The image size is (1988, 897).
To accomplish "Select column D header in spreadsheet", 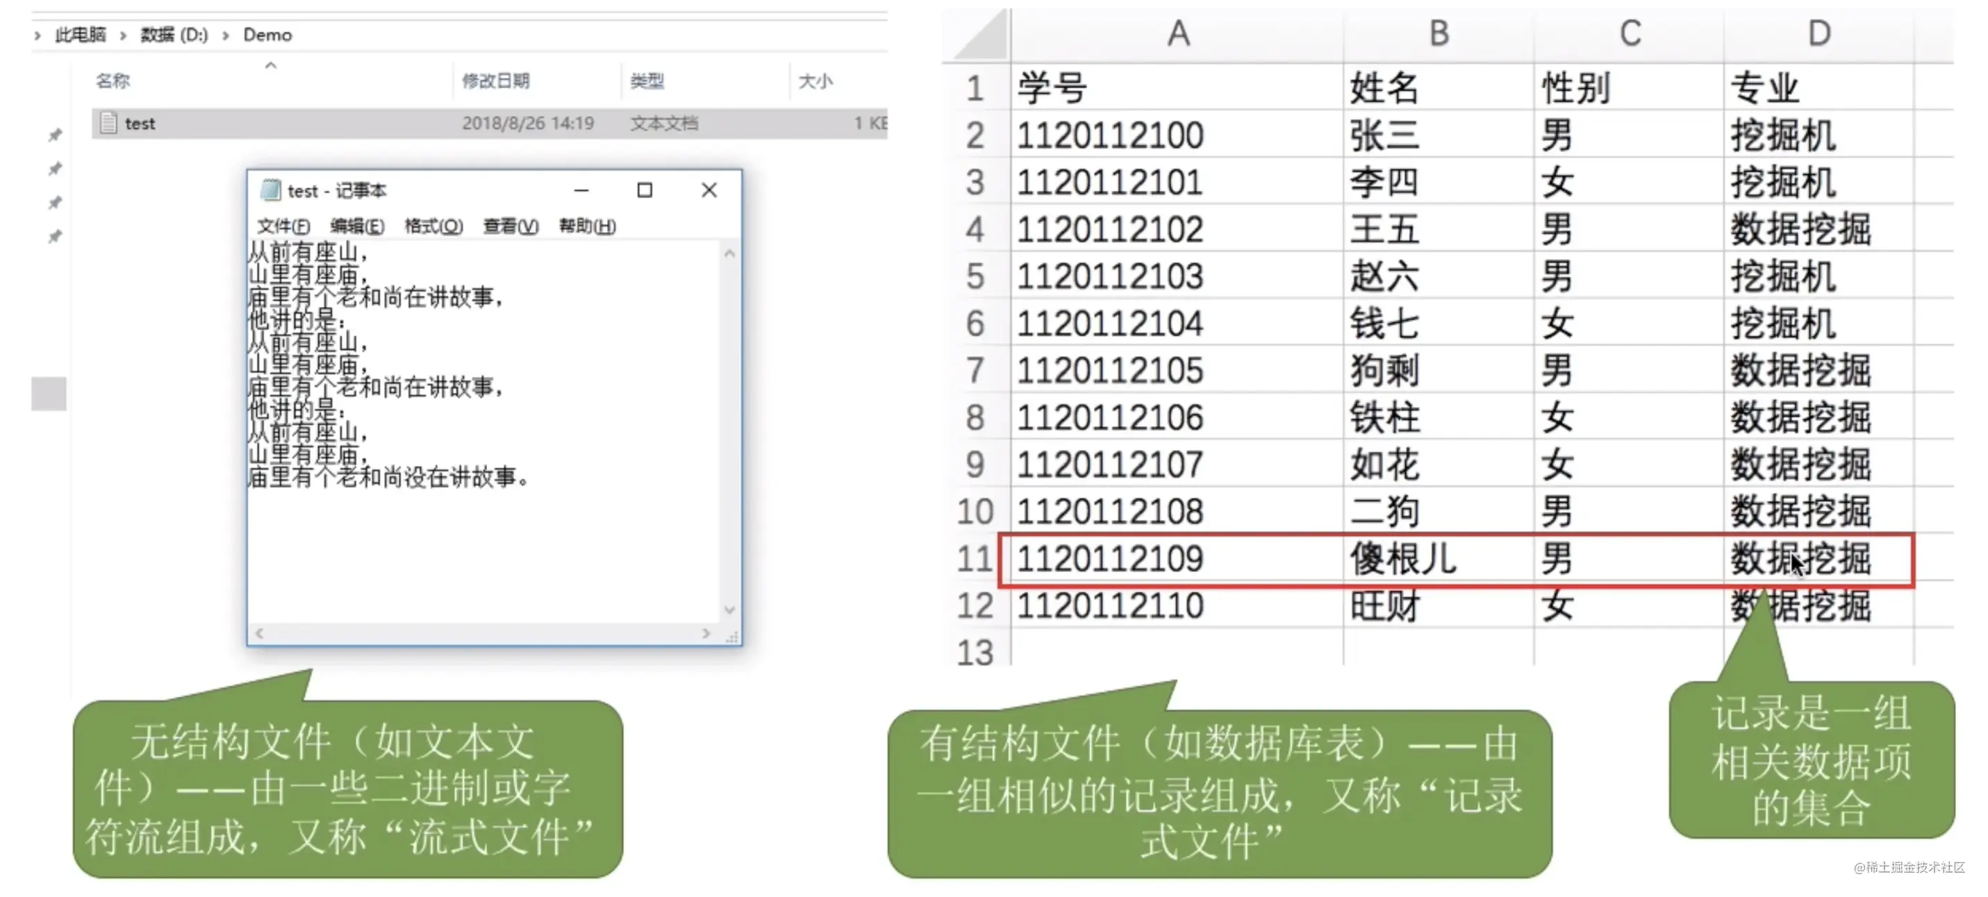I will click(1819, 35).
